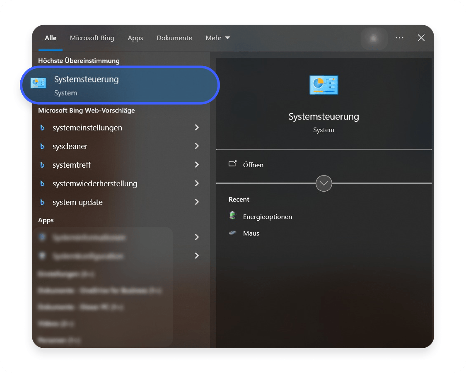Open the three-dots more options menu
Screen dimensions: 466x373
pyautogui.click(x=399, y=38)
